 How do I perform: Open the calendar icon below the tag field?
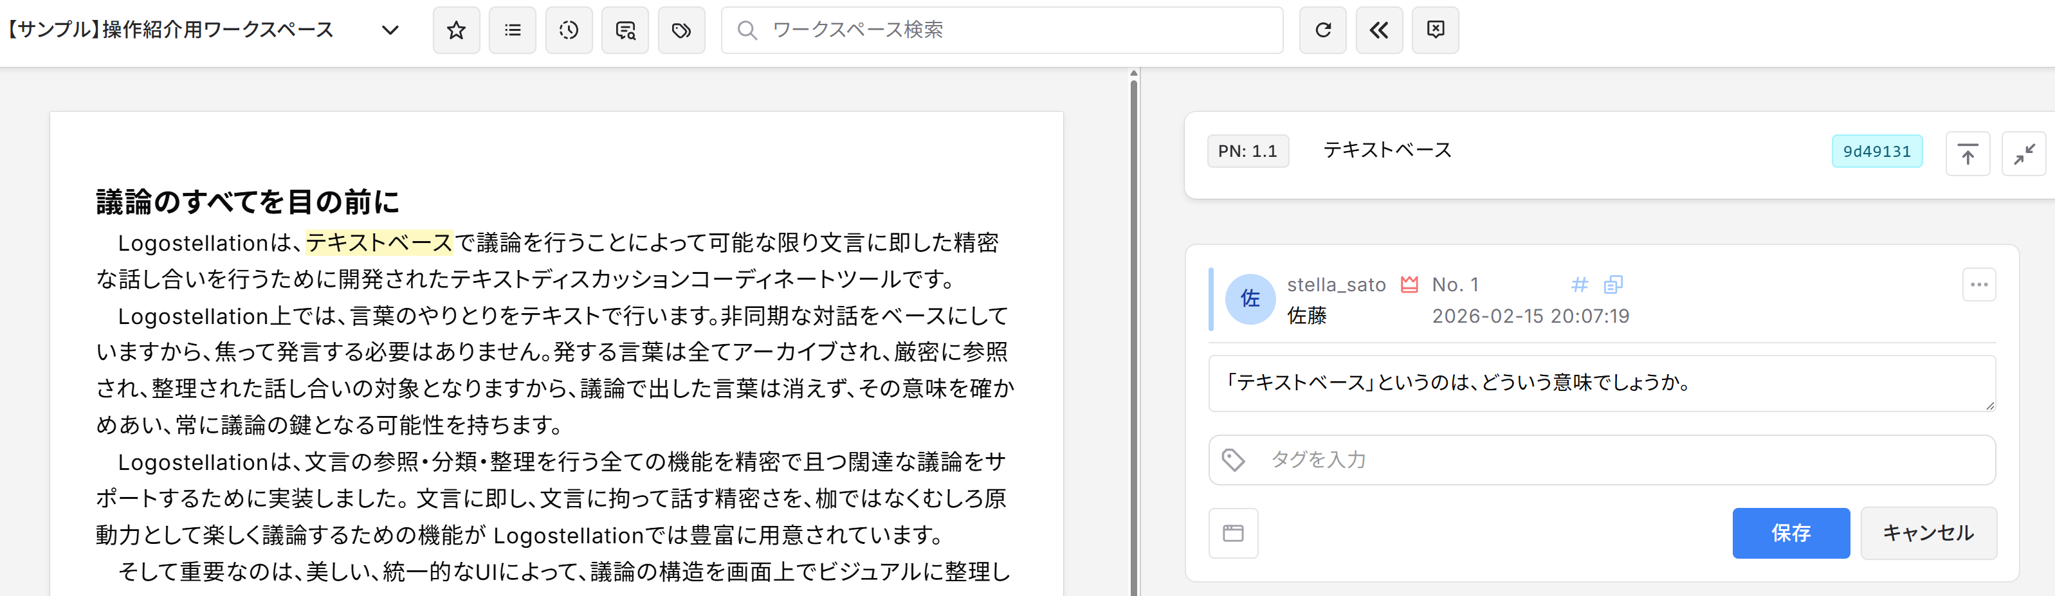tap(1233, 533)
